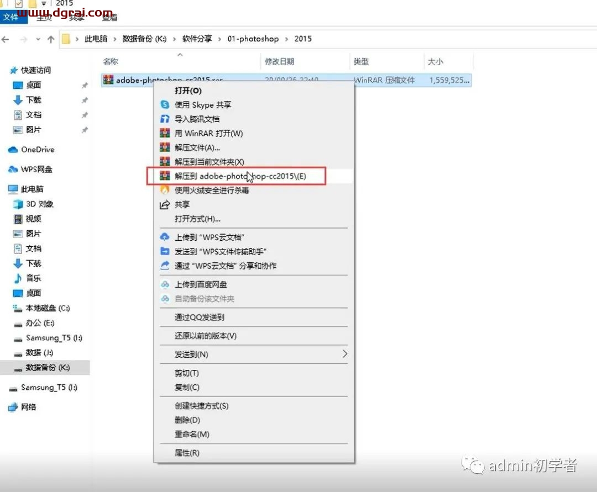Click the 数据备份 (K:) breadcrumb segment

pyautogui.click(x=144, y=39)
